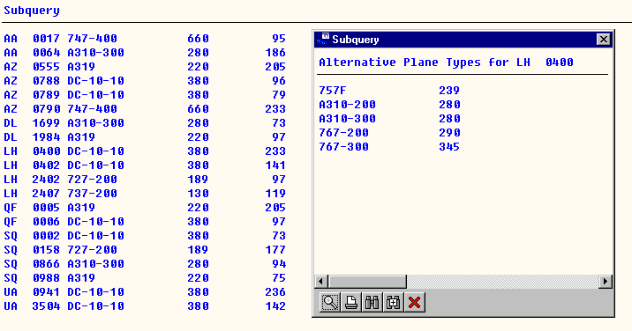This screenshot has width=632, height=331.
Task: Select flight number 0002 of SQ
Action: (x=47, y=236)
